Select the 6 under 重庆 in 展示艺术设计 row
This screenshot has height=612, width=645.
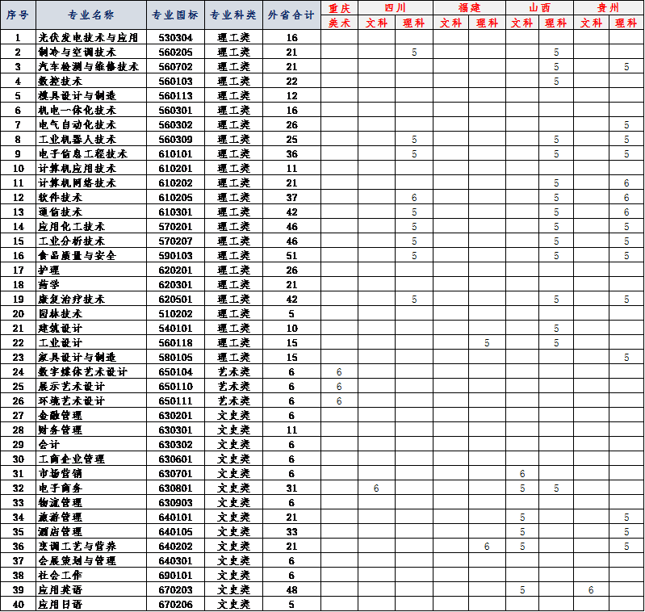pyautogui.click(x=339, y=387)
